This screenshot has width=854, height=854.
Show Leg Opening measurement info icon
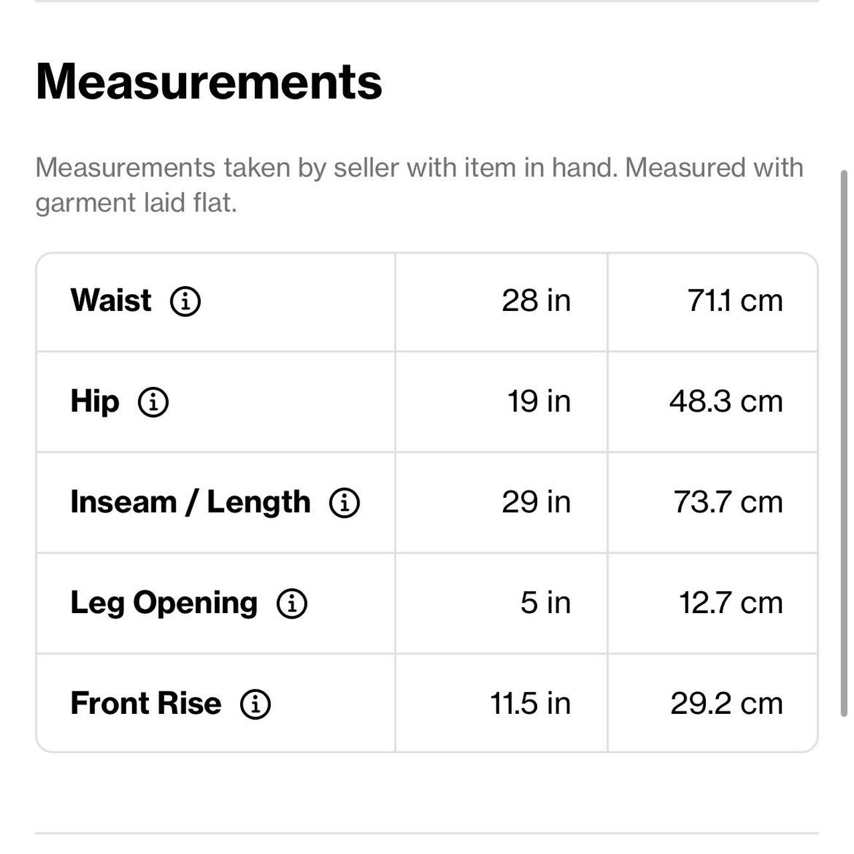(x=292, y=604)
